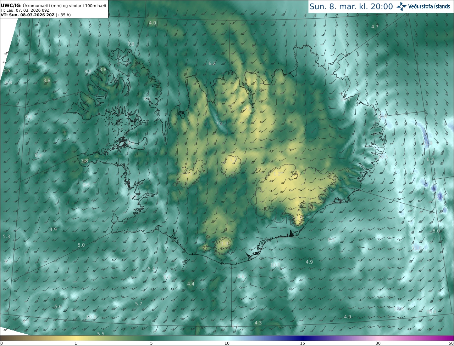454x346 pixels.
Task: Click the colorbar tick label 15
Action: click(303, 343)
